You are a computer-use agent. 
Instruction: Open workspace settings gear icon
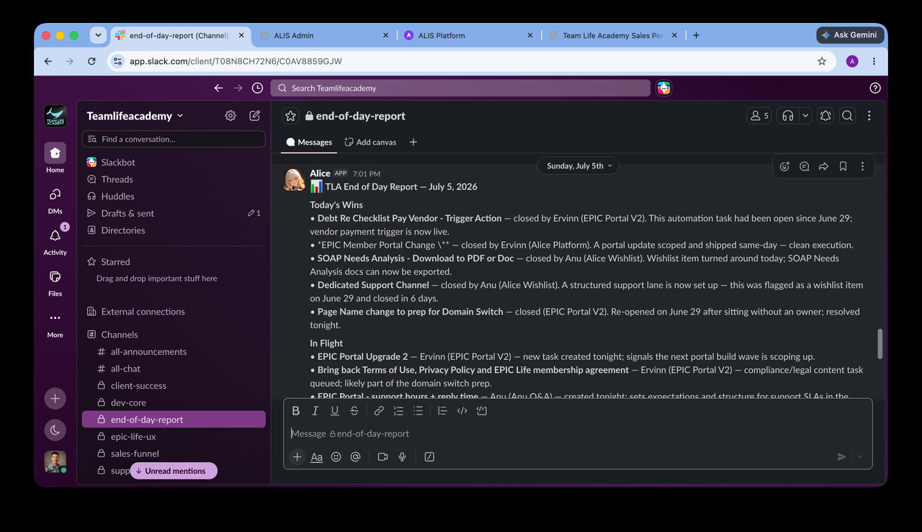pos(230,115)
